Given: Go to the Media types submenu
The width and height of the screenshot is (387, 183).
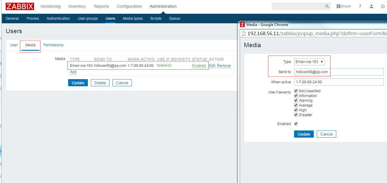Looking at the screenshot, I should pyautogui.click(x=133, y=19).
